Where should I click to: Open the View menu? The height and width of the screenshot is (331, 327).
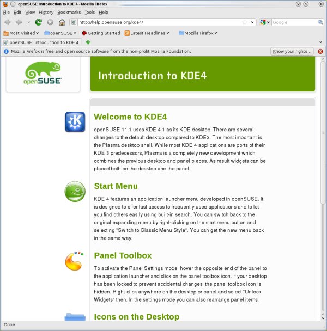(30, 12)
